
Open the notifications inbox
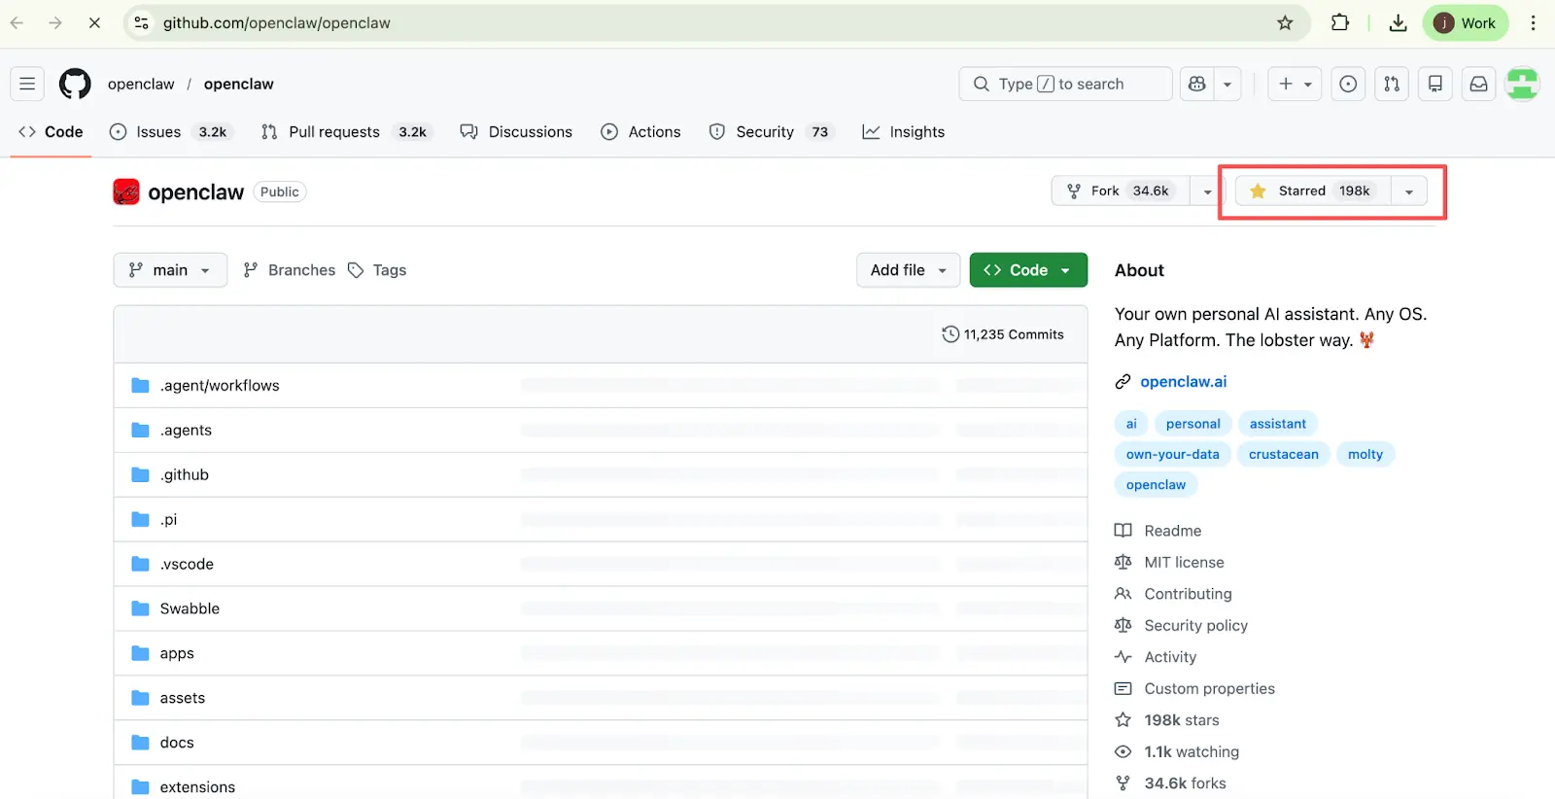tap(1478, 84)
